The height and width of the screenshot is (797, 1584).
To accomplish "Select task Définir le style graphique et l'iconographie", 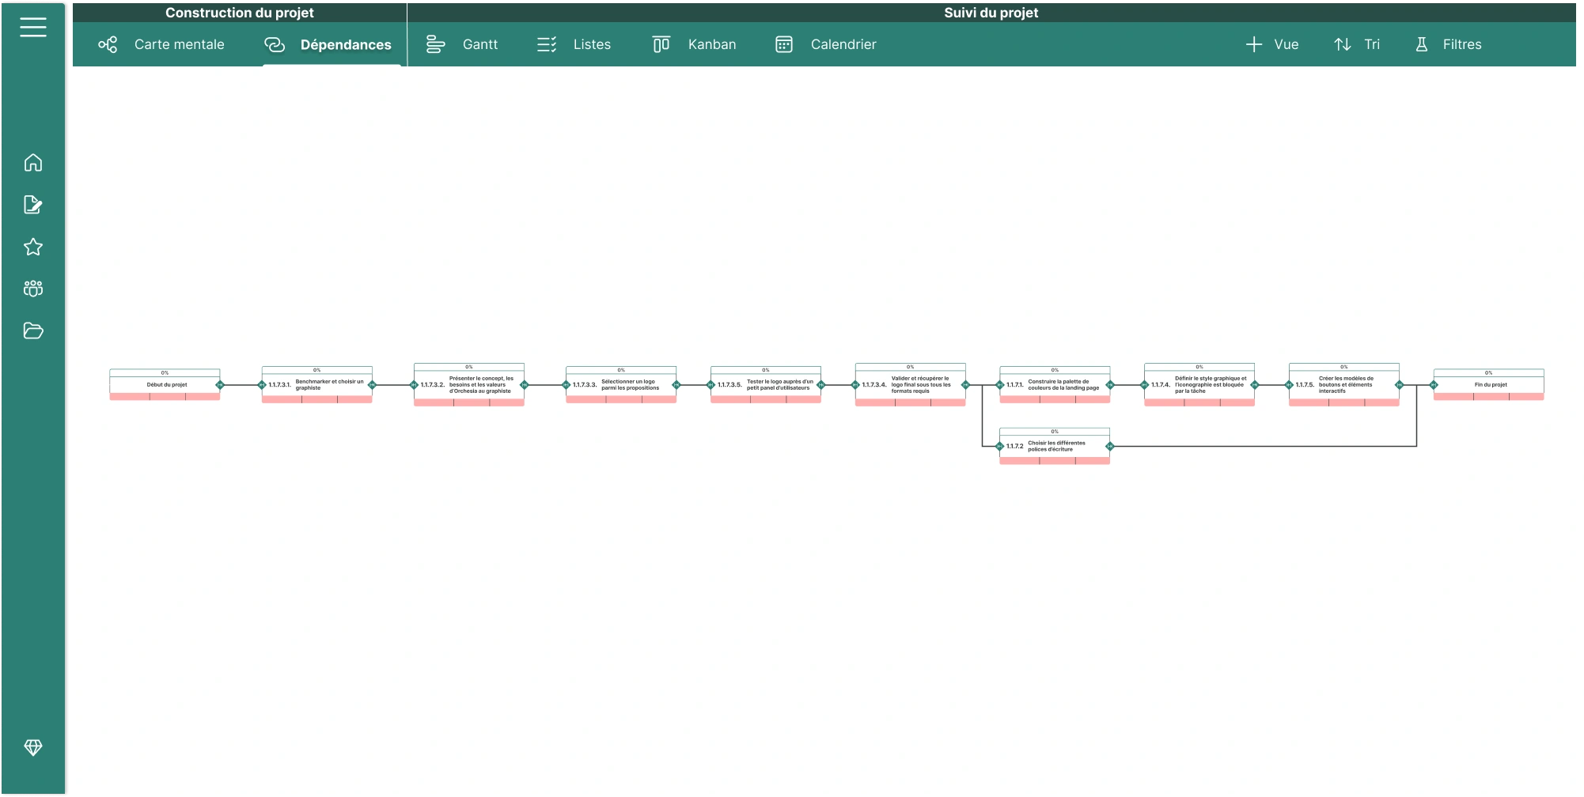I will click(x=1199, y=385).
